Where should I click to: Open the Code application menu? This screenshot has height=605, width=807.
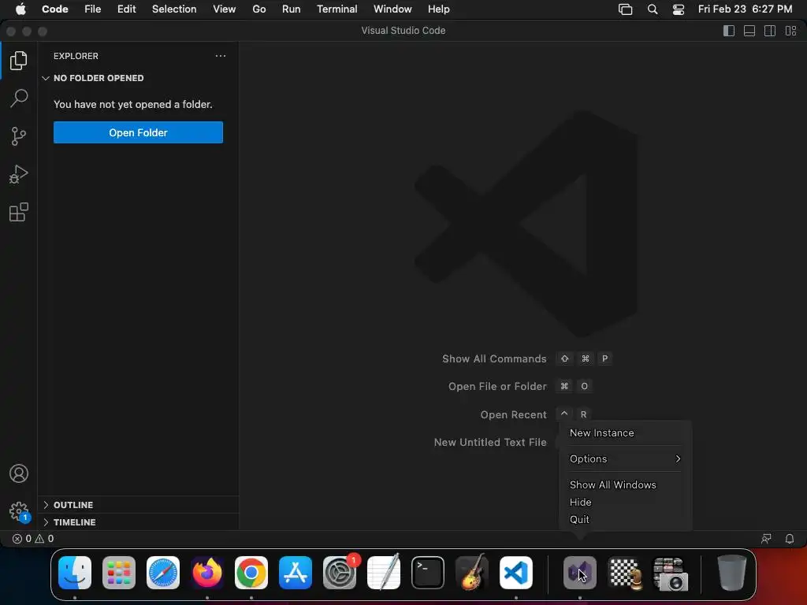pos(55,9)
